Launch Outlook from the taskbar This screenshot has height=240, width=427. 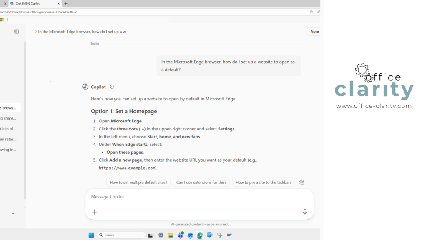pyautogui.click(x=191, y=235)
